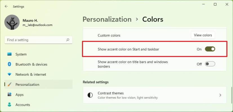Click the back arrow icon
This screenshot has height=112, width=233.
click(x=6, y=6)
